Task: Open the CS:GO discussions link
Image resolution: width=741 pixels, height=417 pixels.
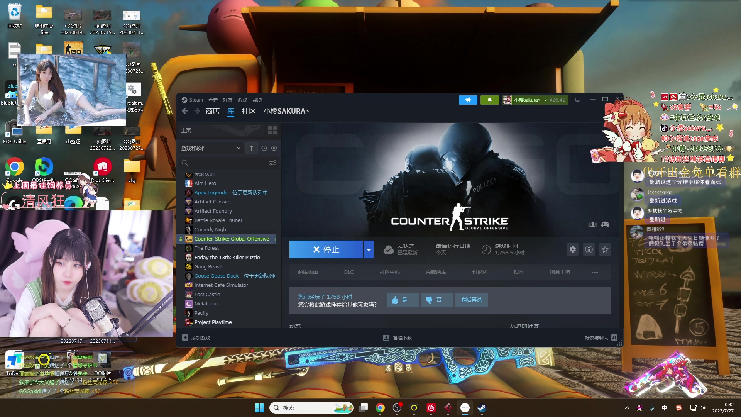Action: [480, 272]
